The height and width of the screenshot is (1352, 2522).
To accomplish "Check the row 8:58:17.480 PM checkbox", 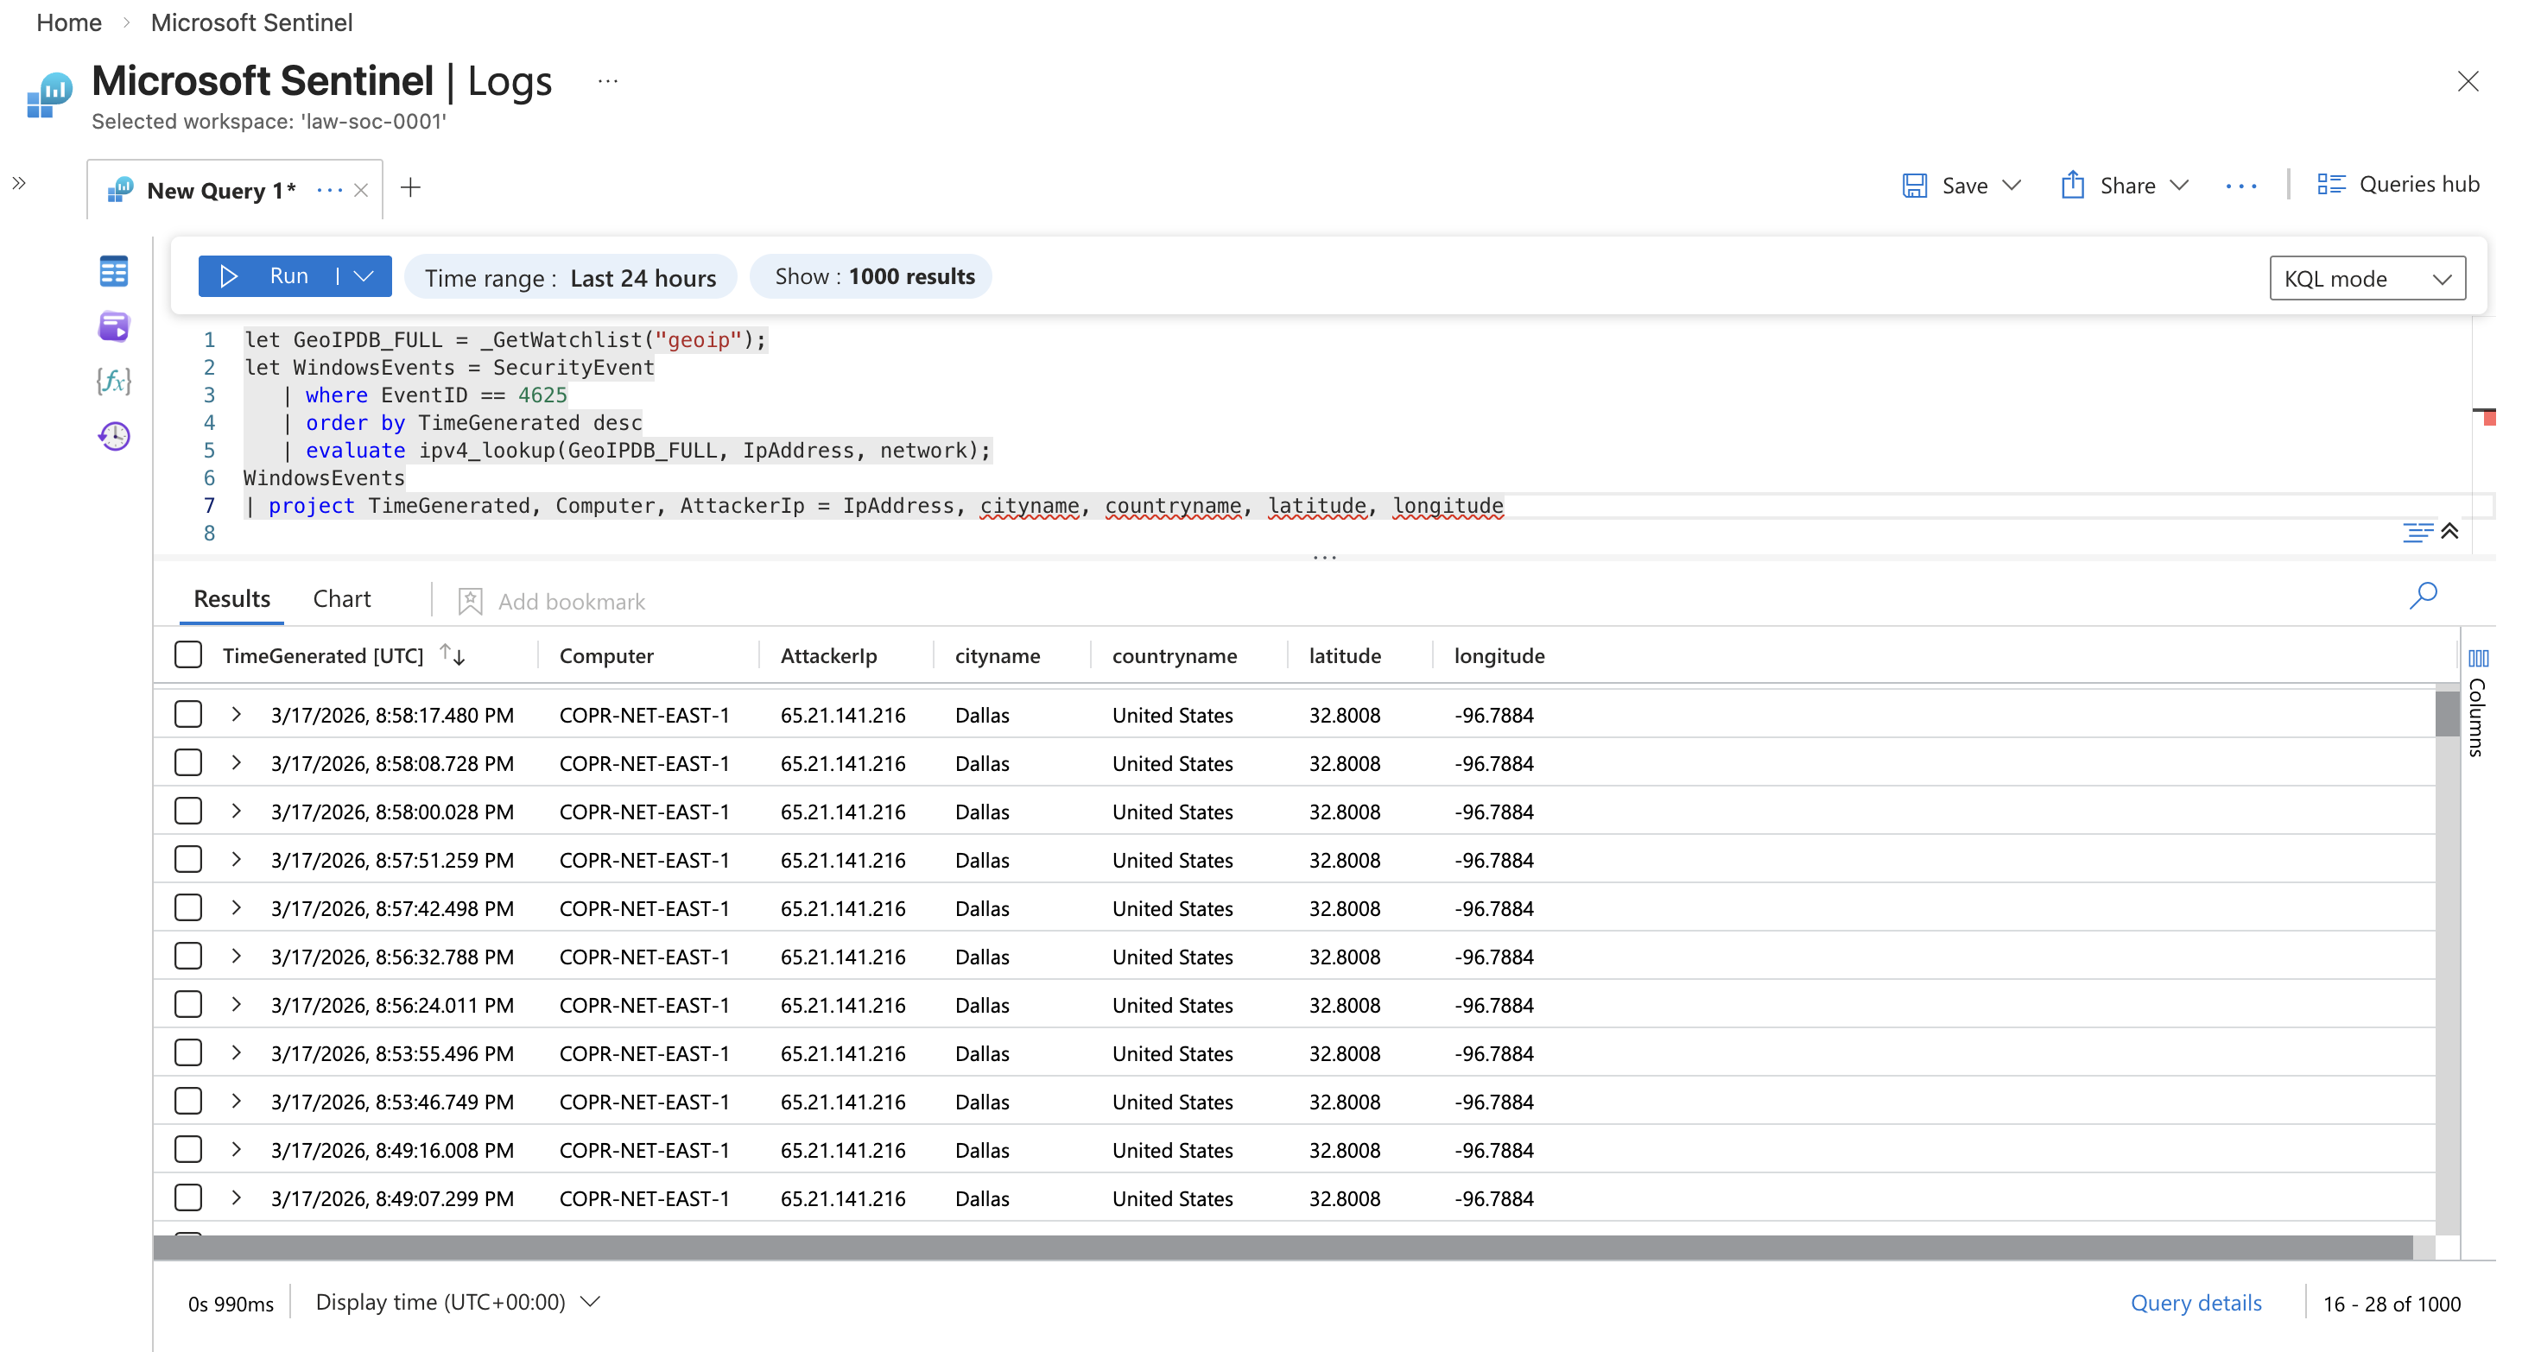I will click(188, 714).
